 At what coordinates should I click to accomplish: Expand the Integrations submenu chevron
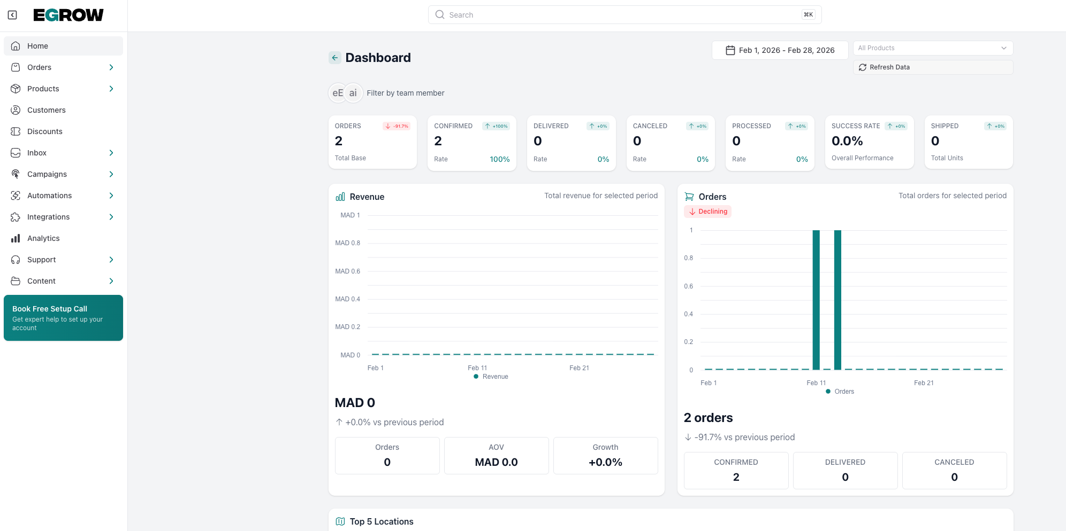click(x=111, y=217)
